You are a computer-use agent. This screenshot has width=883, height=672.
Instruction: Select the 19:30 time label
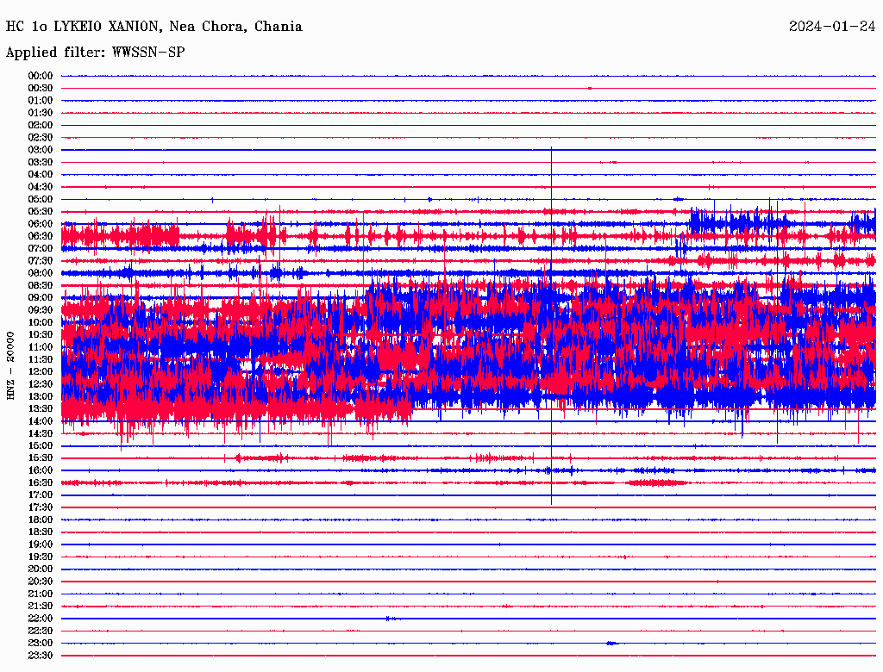[41, 557]
